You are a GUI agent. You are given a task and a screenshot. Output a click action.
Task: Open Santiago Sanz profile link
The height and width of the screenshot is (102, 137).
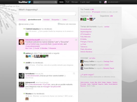109,61
